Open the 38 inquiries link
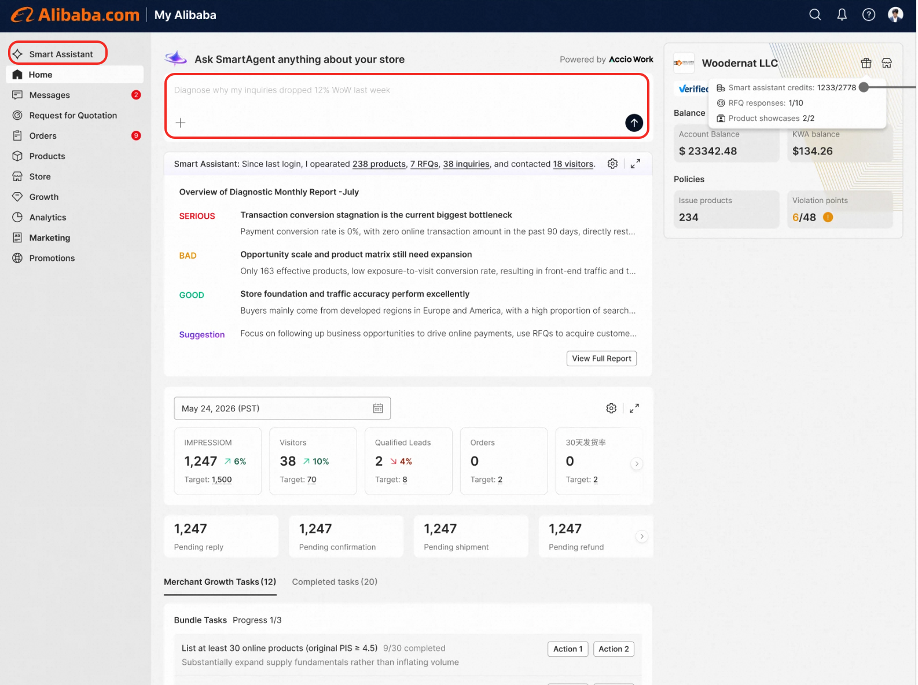Image resolution: width=918 pixels, height=685 pixels. coord(467,164)
